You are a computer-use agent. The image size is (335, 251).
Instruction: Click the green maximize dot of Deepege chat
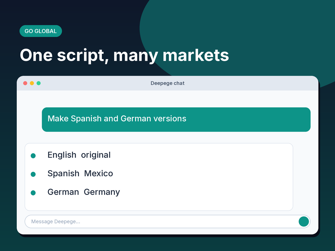pyautogui.click(x=39, y=83)
